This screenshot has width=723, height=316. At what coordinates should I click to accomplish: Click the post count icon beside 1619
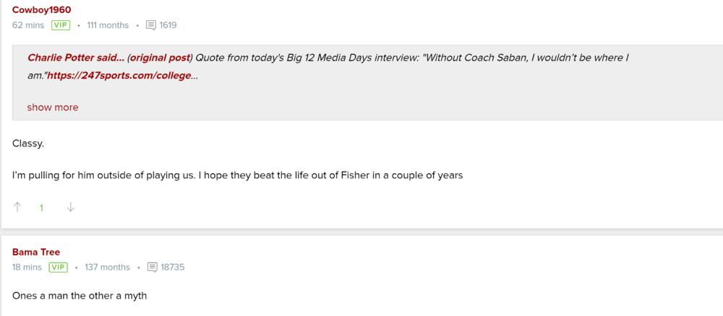(151, 25)
